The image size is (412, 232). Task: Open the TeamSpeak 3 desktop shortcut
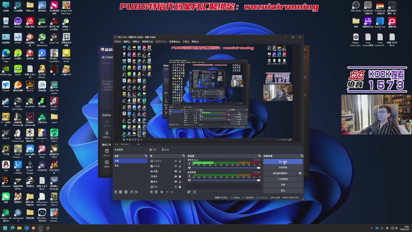pos(18,215)
